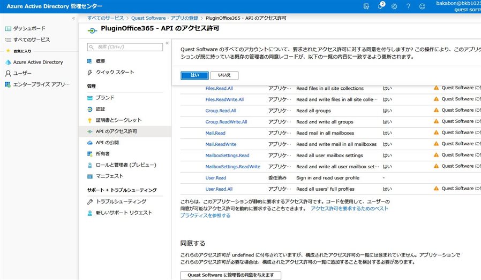Click warning icon in Group.Read.All row
The height and width of the screenshot is (280, 481).
[x=436, y=110]
